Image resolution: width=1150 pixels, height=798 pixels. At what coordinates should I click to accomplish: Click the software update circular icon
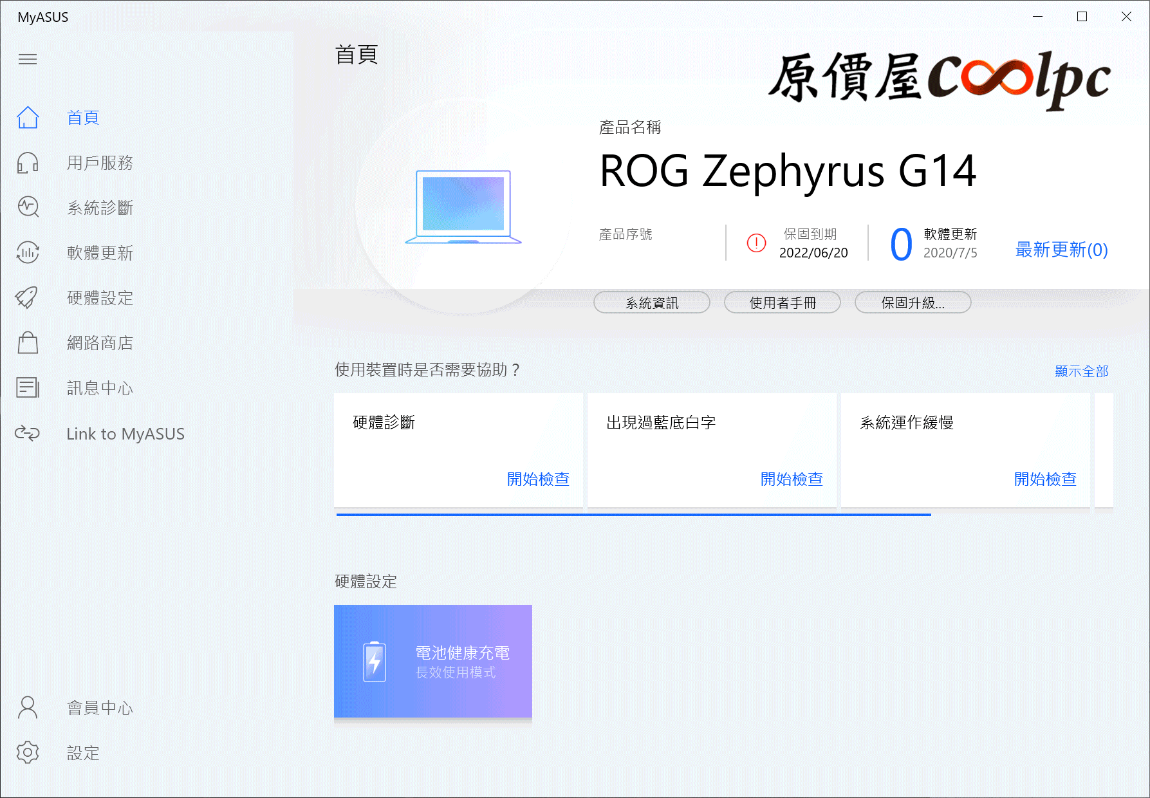[x=28, y=252]
